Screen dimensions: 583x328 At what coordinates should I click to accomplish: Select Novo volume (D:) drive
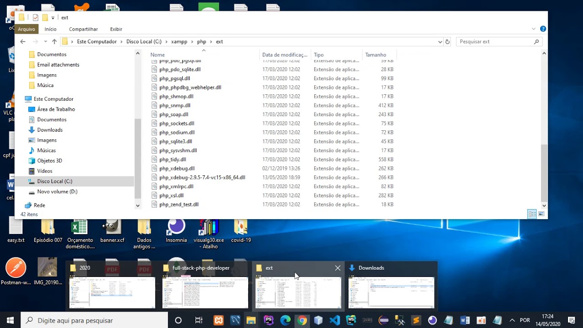(x=57, y=192)
